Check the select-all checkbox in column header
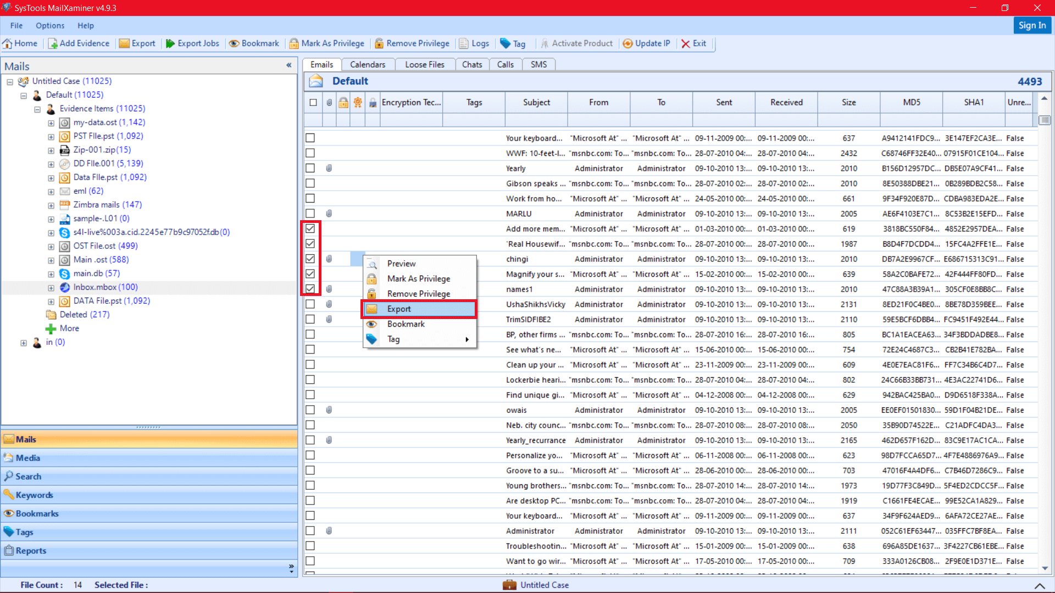 [313, 102]
